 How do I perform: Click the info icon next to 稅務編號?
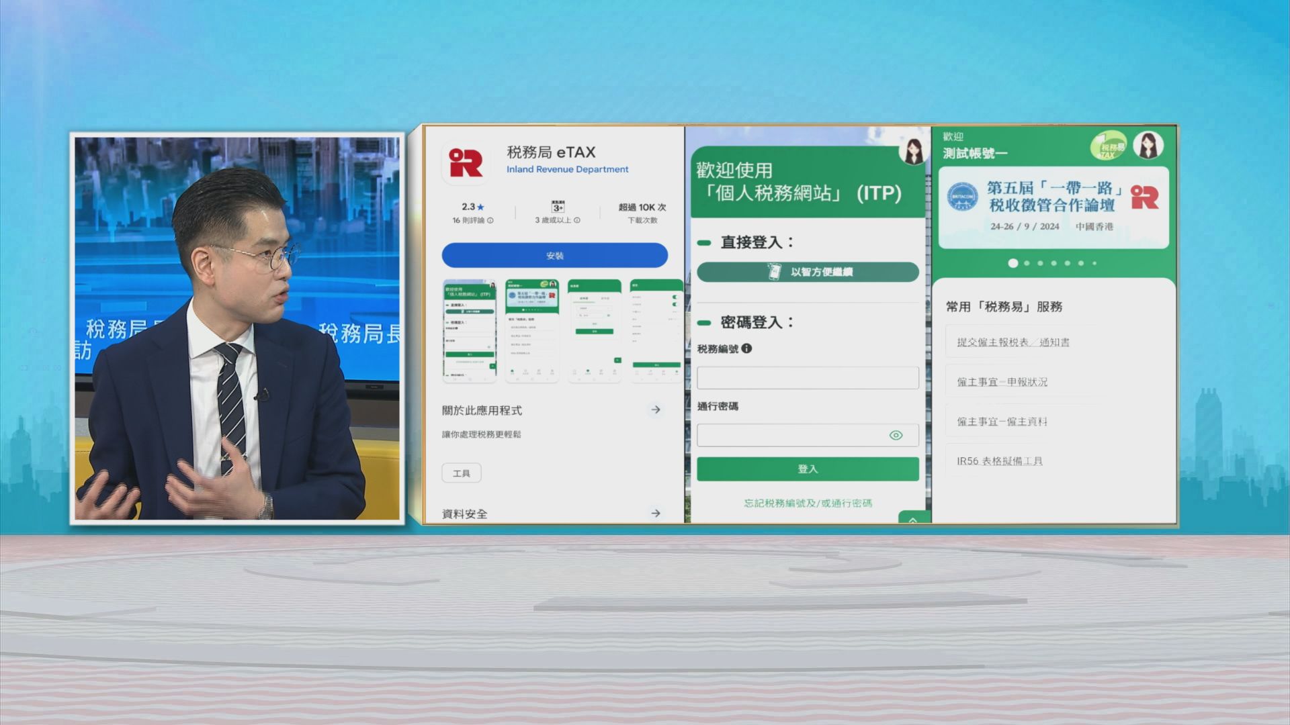click(x=747, y=348)
